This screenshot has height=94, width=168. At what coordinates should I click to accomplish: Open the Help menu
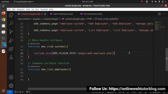[51, 9]
